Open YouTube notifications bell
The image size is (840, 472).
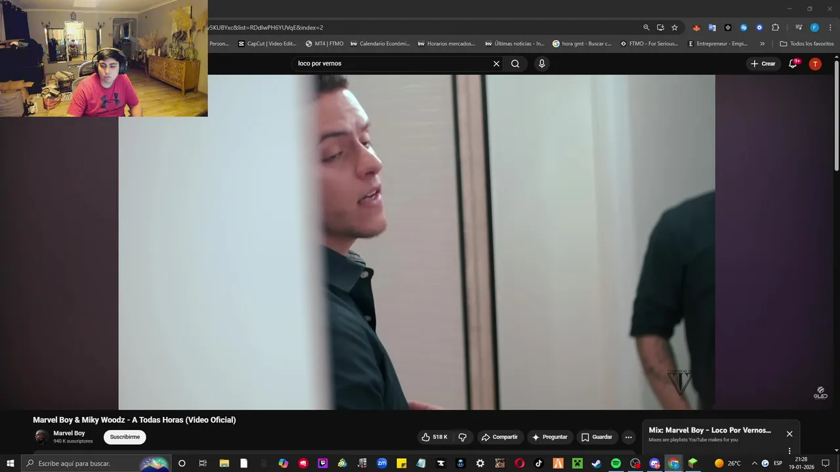(x=793, y=64)
